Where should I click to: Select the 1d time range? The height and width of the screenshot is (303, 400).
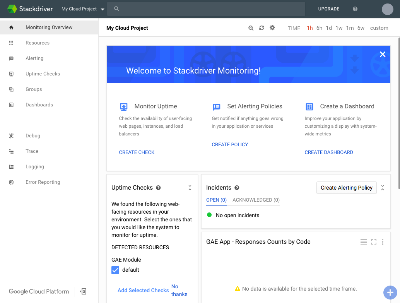coord(329,28)
